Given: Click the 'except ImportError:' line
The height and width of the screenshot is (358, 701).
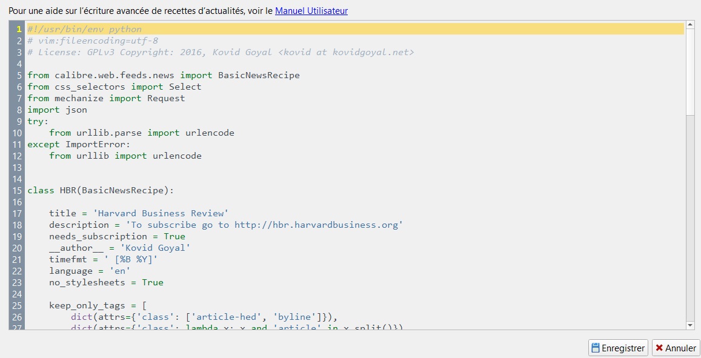Looking at the screenshot, I should [x=79, y=144].
